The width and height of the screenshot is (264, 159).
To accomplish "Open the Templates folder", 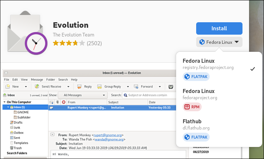I will [19, 143].
